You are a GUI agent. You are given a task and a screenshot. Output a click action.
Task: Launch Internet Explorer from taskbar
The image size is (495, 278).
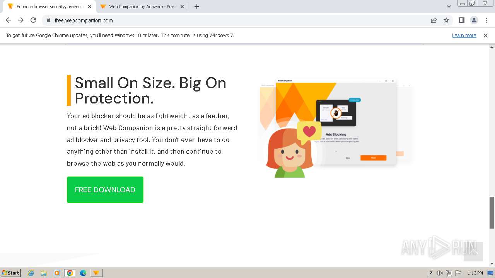point(31,273)
